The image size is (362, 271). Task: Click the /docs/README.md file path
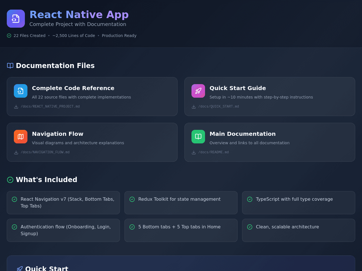(214, 152)
